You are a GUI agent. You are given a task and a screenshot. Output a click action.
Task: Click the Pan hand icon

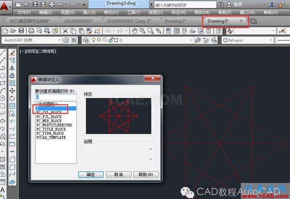coord(135,31)
